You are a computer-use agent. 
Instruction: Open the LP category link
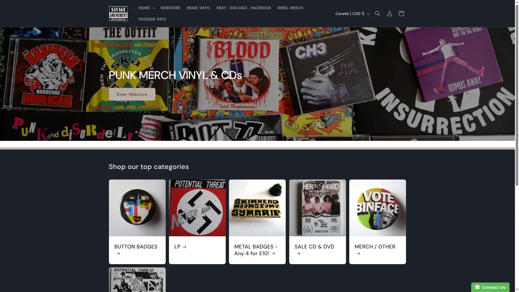(x=180, y=247)
